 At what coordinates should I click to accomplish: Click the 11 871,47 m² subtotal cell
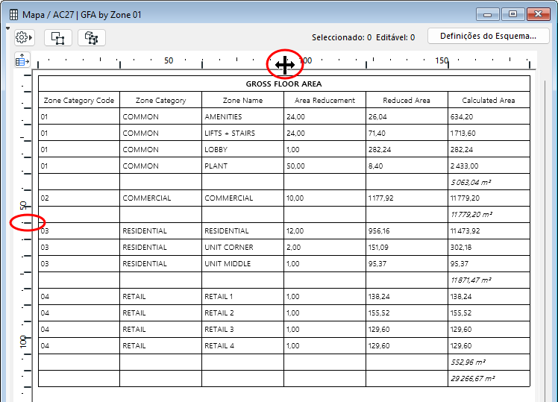(489, 280)
